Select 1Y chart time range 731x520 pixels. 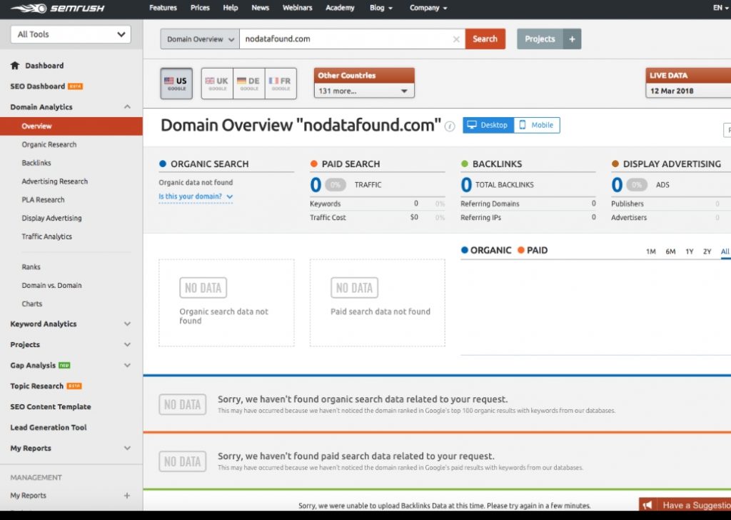(690, 252)
